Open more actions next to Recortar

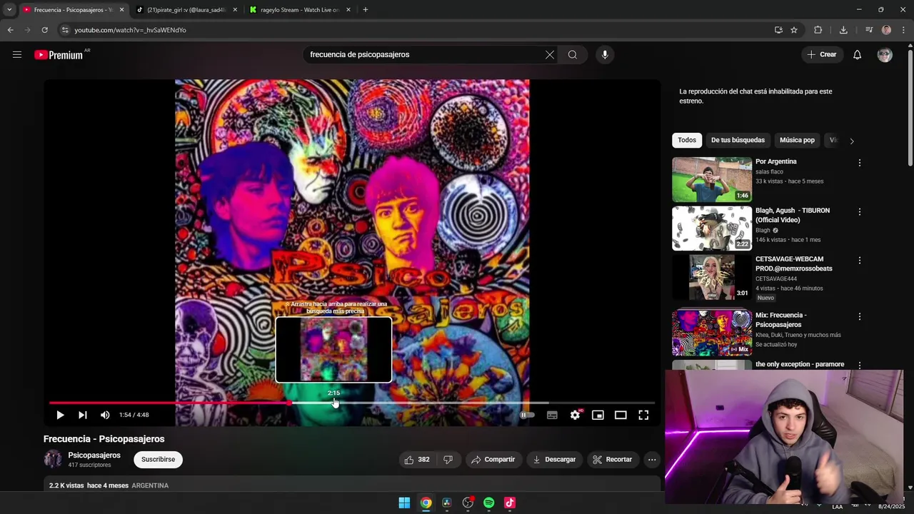pos(652,460)
